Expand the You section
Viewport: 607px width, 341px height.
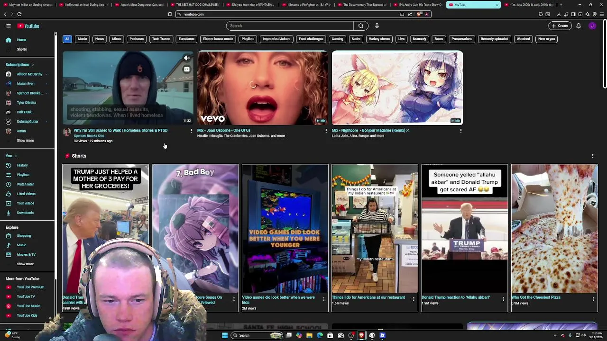pos(11,156)
